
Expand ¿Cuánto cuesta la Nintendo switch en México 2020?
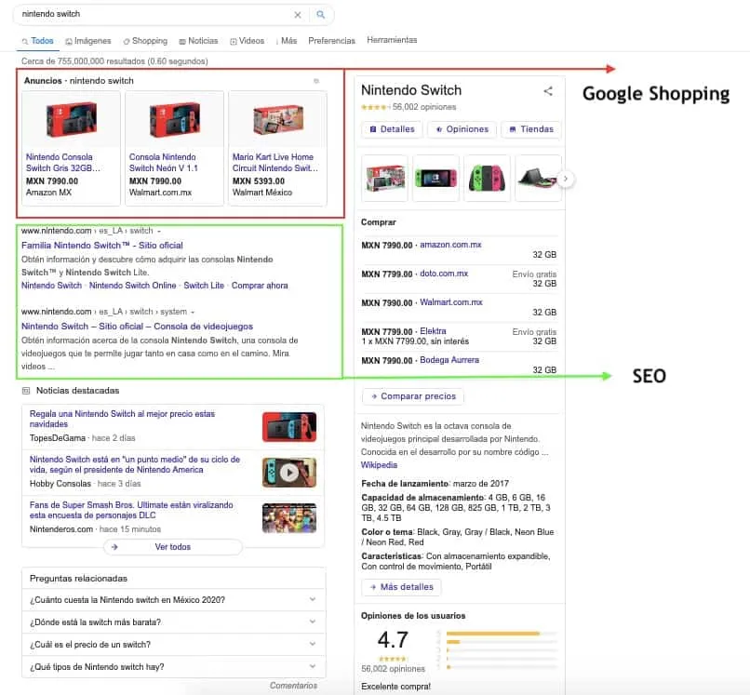click(174, 600)
